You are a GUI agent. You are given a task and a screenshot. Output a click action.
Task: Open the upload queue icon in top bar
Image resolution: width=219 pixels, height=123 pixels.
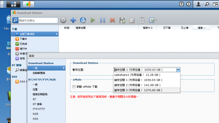[181, 4]
